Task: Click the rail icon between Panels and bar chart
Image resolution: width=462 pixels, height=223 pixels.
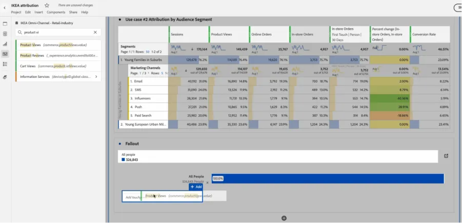Action: pos(5,34)
